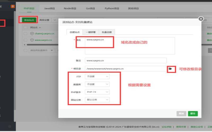Tick the checkbox for www.sarpro.cn row
Image resolution: width=212 pixels, height=132 pixels.
tap(25, 40)
